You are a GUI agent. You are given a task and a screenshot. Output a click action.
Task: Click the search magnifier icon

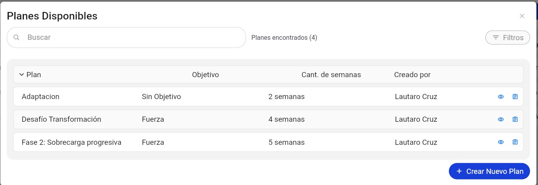[x=17, y=37]
